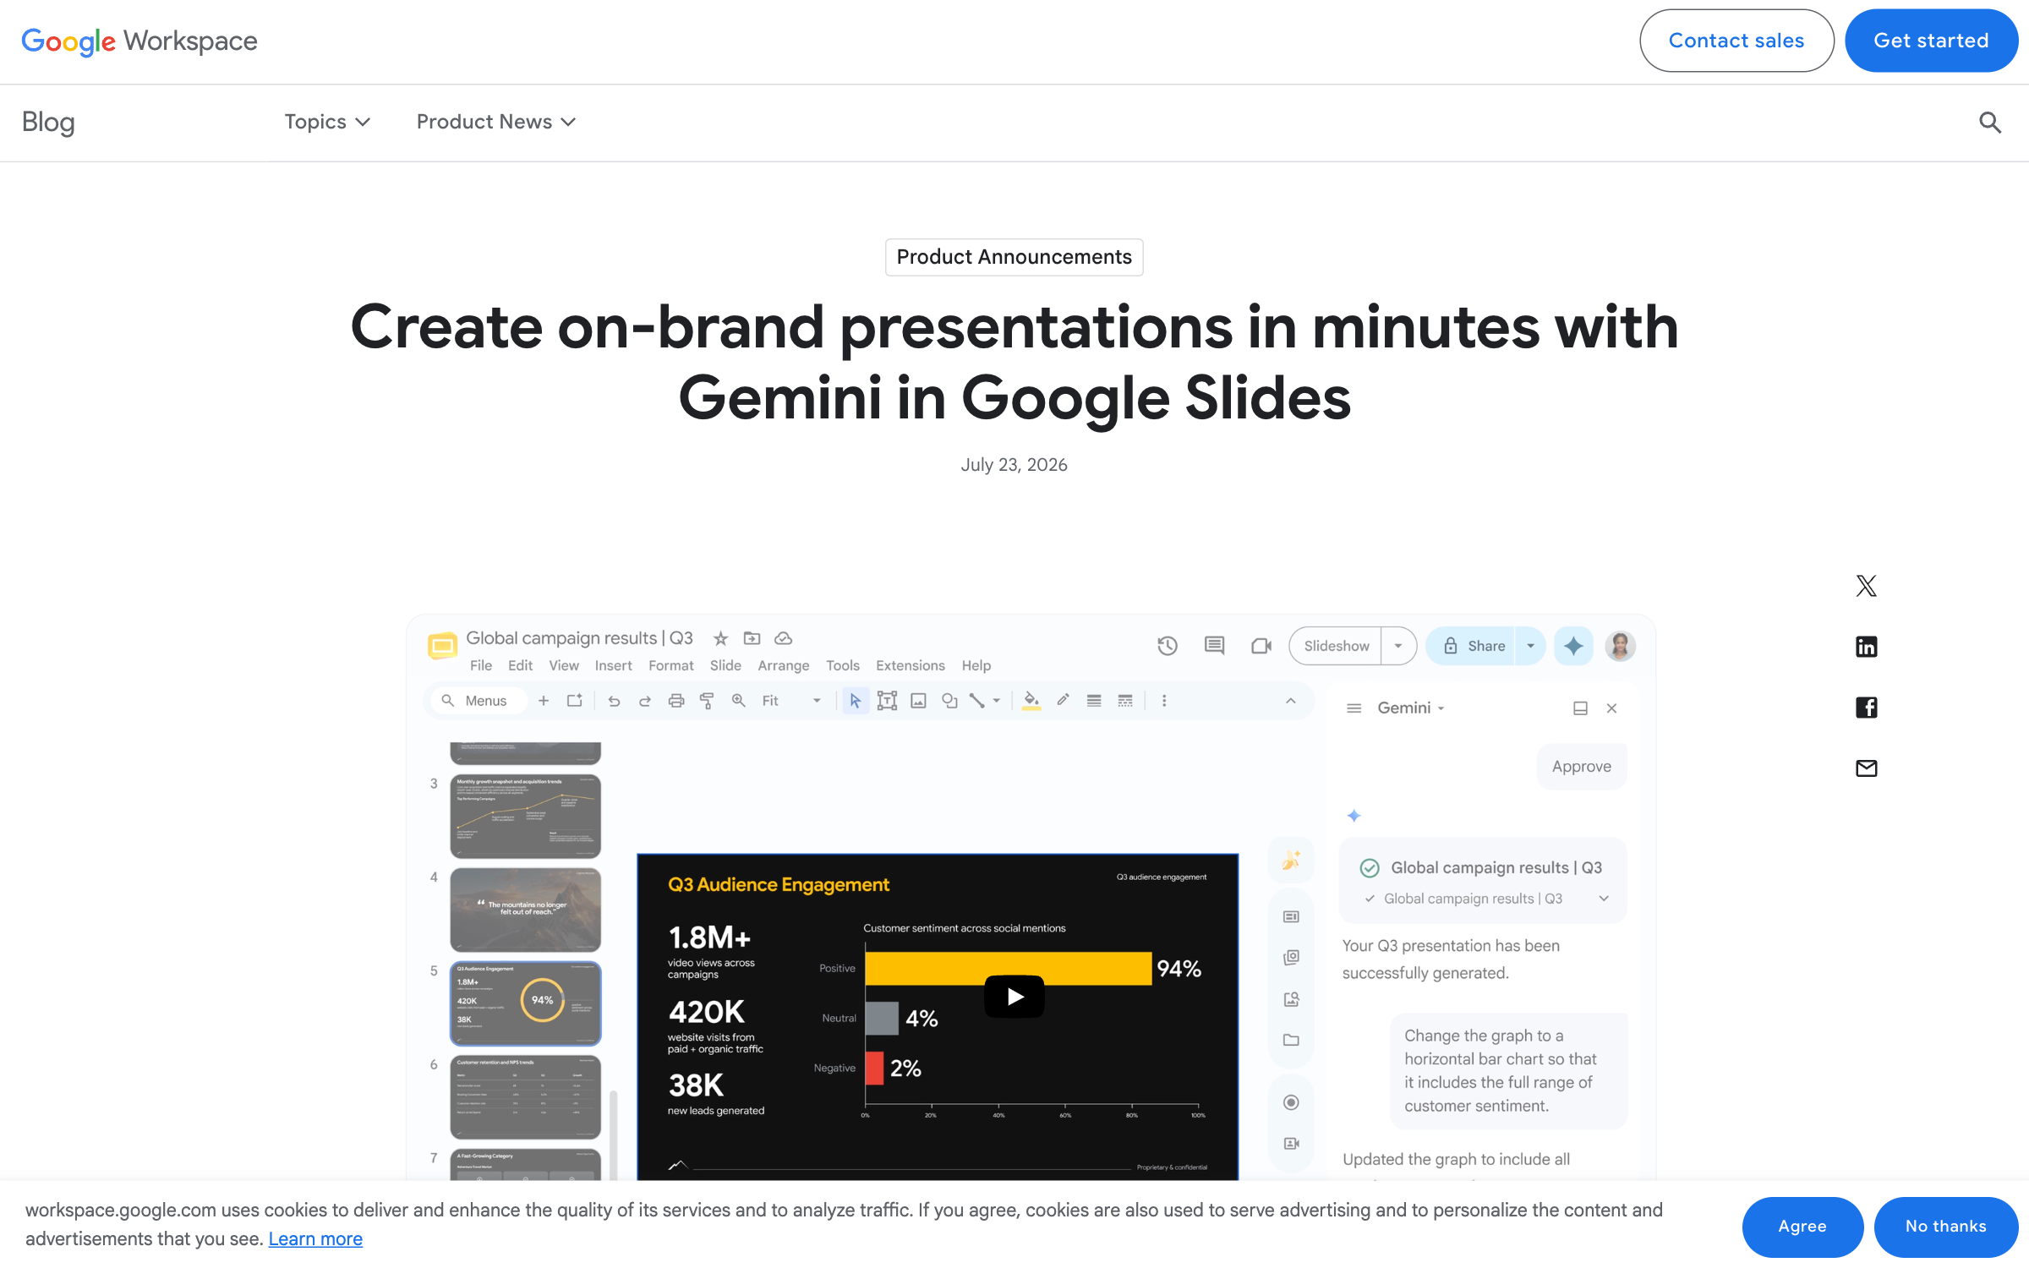Click the Agree cookies button
Image resolution: width=2029 pixels, height=1268 pixels.
pos(1802,1227)
